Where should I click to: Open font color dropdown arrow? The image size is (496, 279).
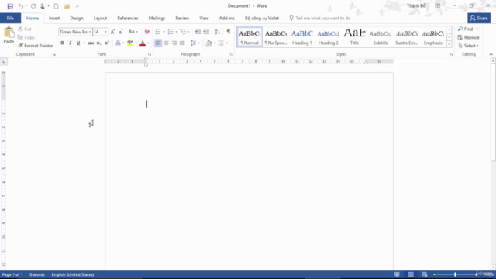pos(148,43)
